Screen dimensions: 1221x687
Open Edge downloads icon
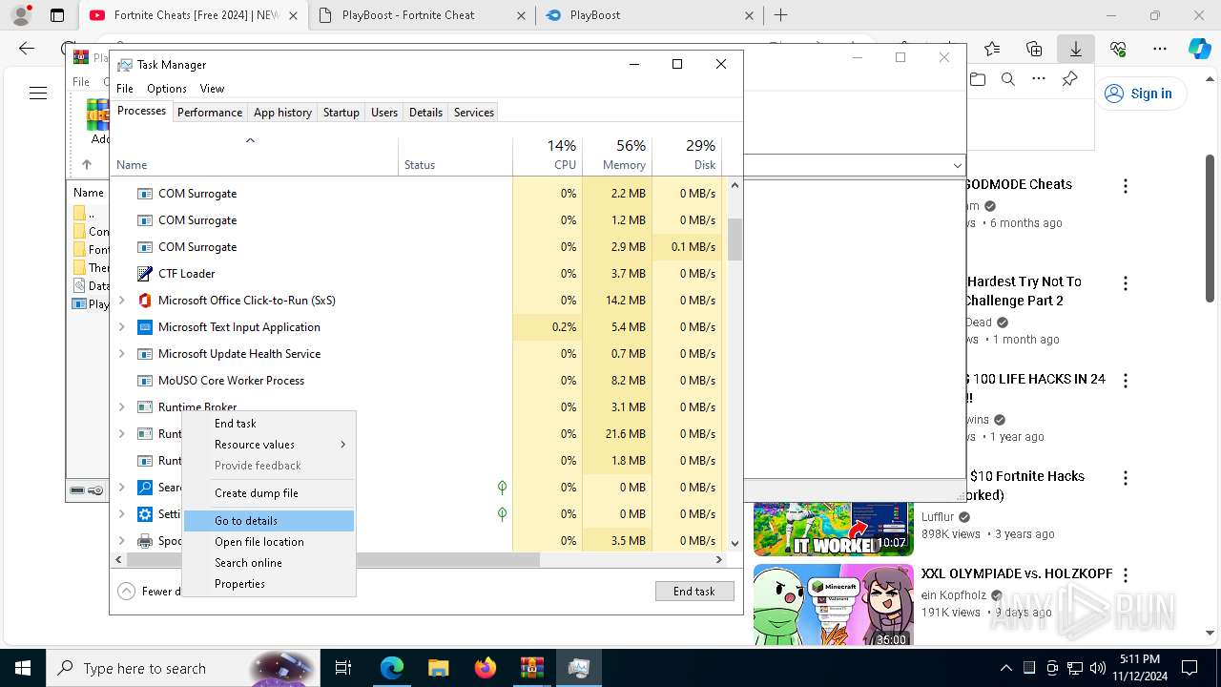click(1076, 49)
